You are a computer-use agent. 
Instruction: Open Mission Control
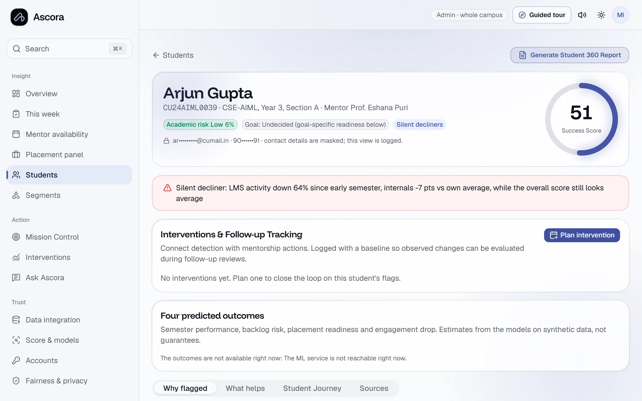pos(69,237)
